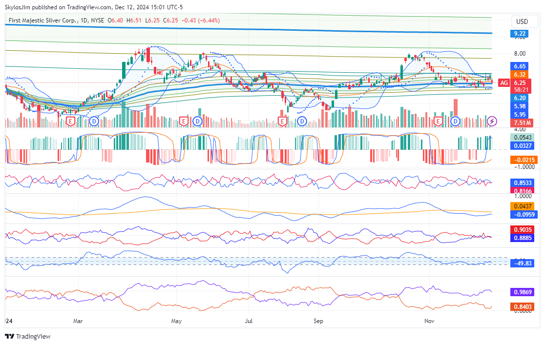This screenshot has height=345, width=545.
Task: Open the USD currency selector
Action: point(522,21)
